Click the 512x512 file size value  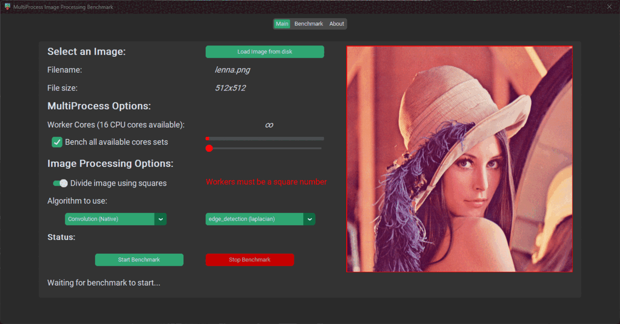pos(230,88)
